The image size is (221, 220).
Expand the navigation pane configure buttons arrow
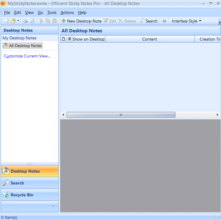pyautogui.click(x=53, y=206)
